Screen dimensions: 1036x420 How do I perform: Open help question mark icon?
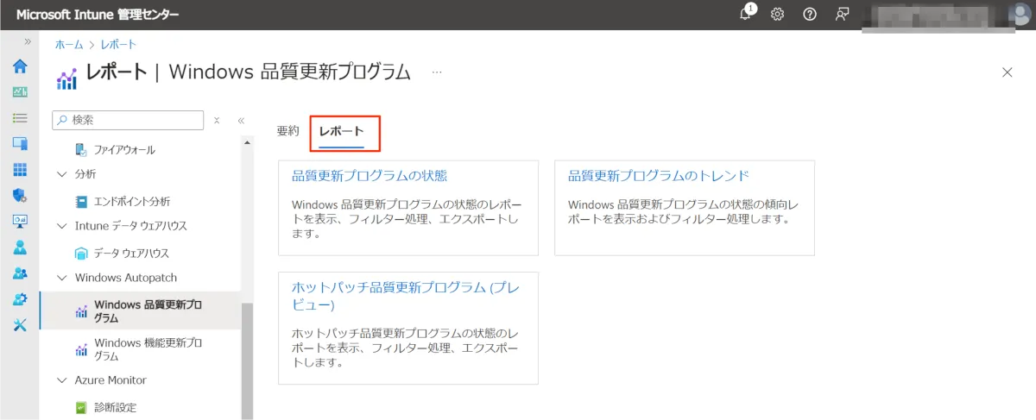pyautogui.click(x=810, y=15)
